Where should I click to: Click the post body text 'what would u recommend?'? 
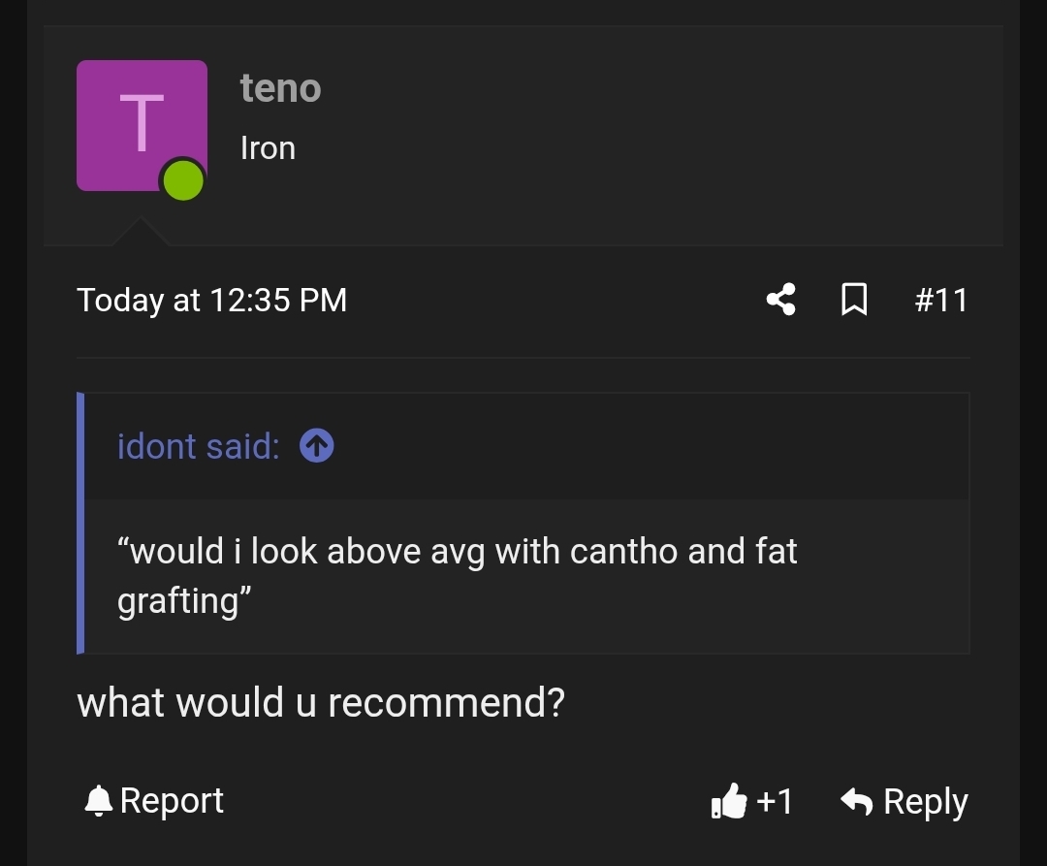[x=320, y=701]
